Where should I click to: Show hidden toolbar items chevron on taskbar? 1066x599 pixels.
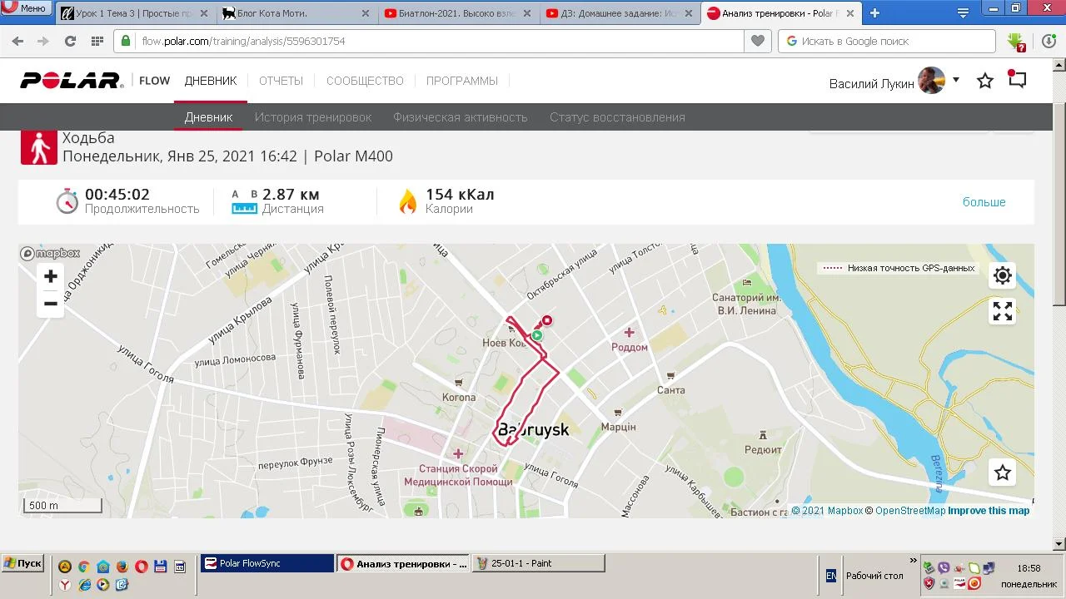click(x=914, y=561)
